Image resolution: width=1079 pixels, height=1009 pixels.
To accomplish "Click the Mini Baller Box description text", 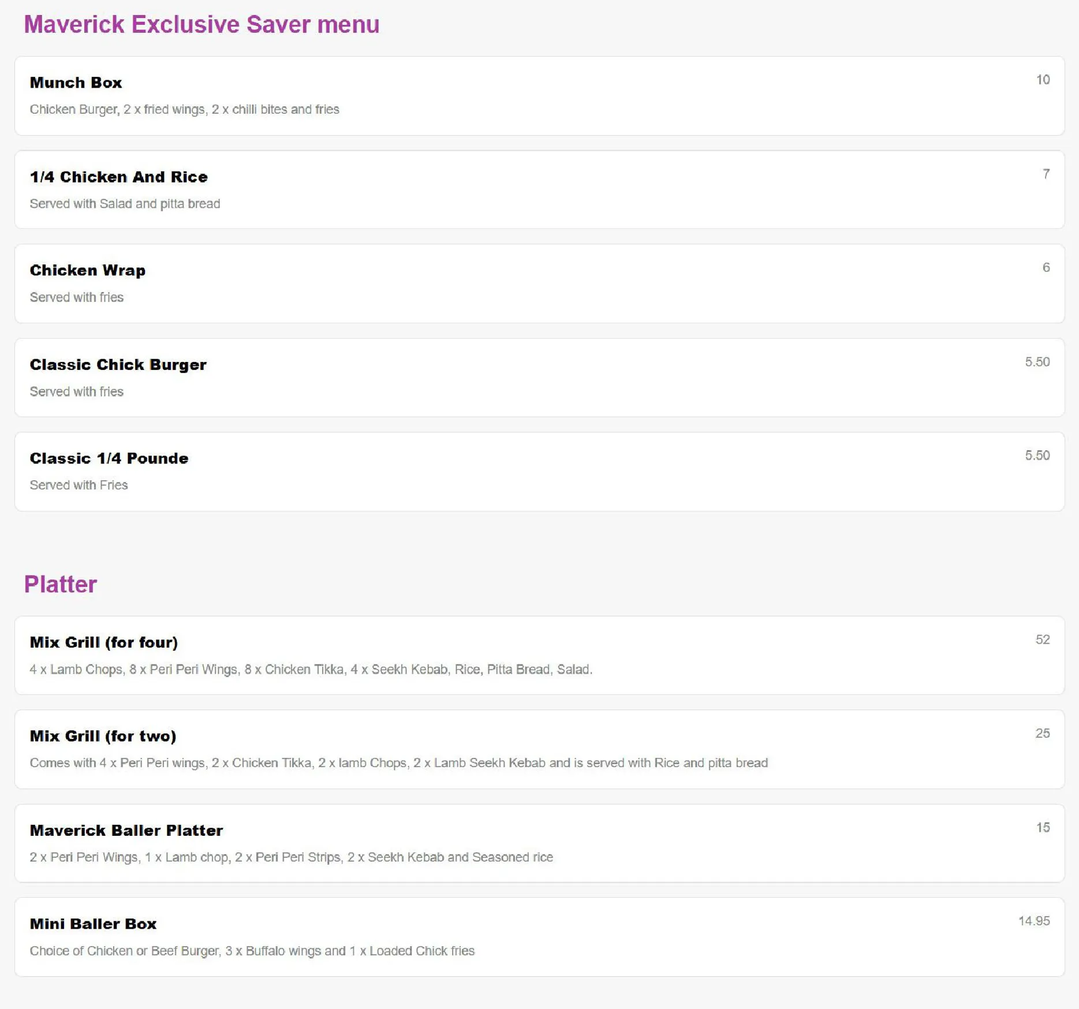I will tap(252, 951).
